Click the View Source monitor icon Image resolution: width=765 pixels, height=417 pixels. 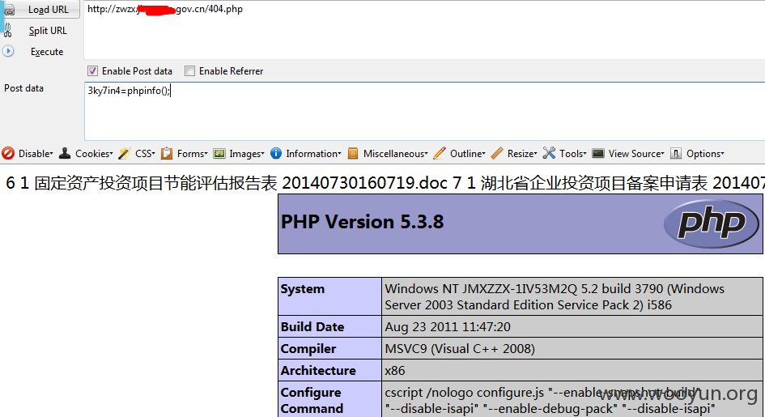click(x=598, y=153)
